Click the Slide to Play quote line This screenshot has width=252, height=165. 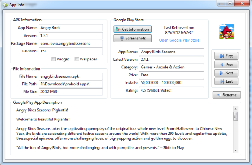point(100,148)
